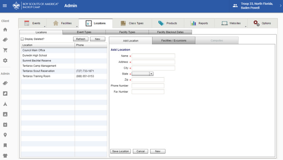The height and width of the screenshot is (160, 283).
Task: Switch to the Facility Types sub-tab
Action: click(x=127, y=32)
